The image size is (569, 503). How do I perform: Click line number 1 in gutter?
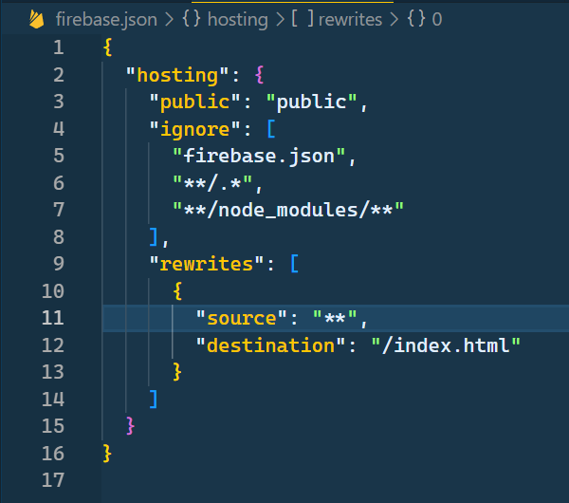(59, 47)
